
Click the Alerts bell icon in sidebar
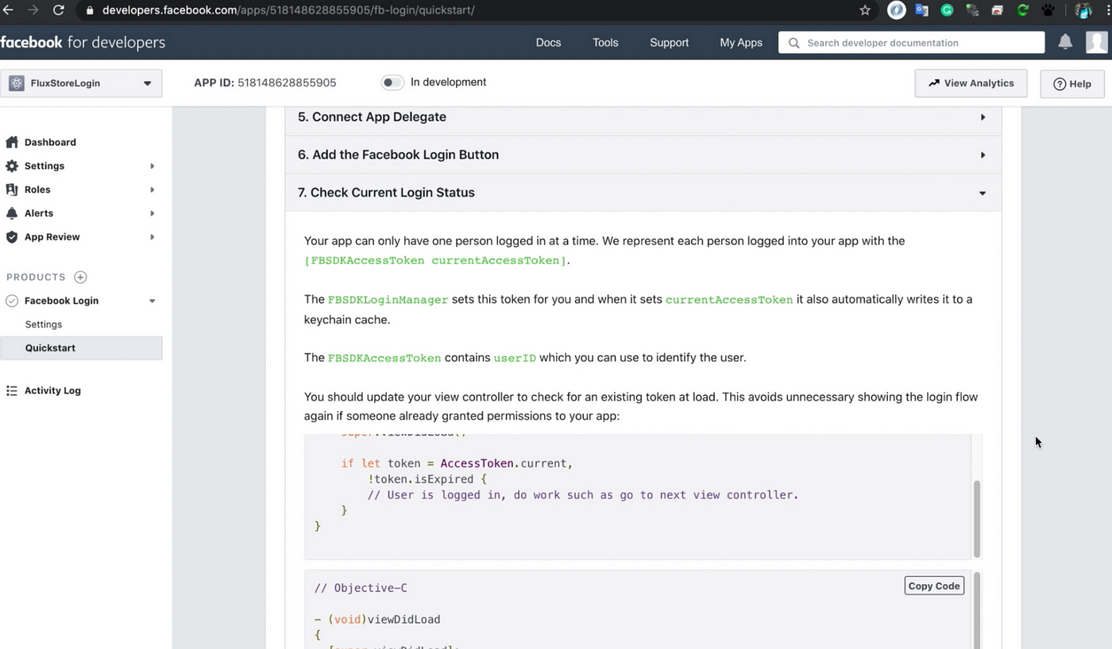click(x=12, y=213)
